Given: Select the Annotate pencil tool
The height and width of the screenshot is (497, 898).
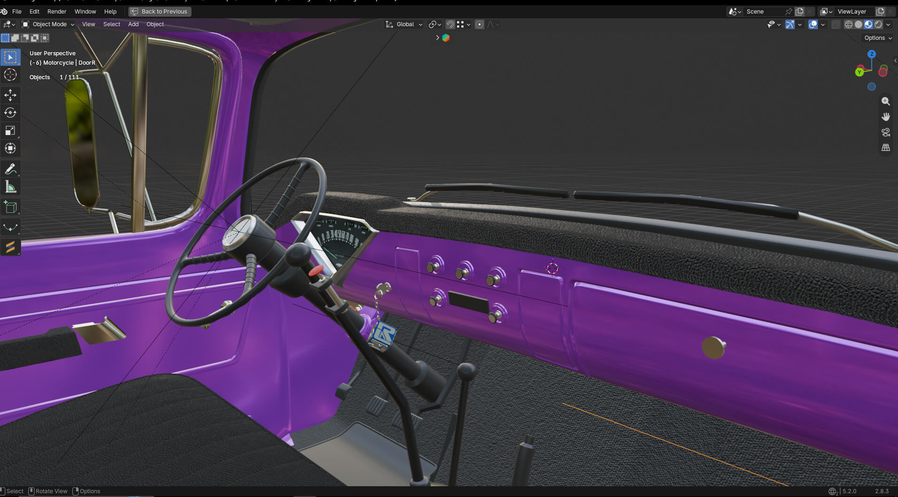Looking at the screenshot, I should 10,169.
